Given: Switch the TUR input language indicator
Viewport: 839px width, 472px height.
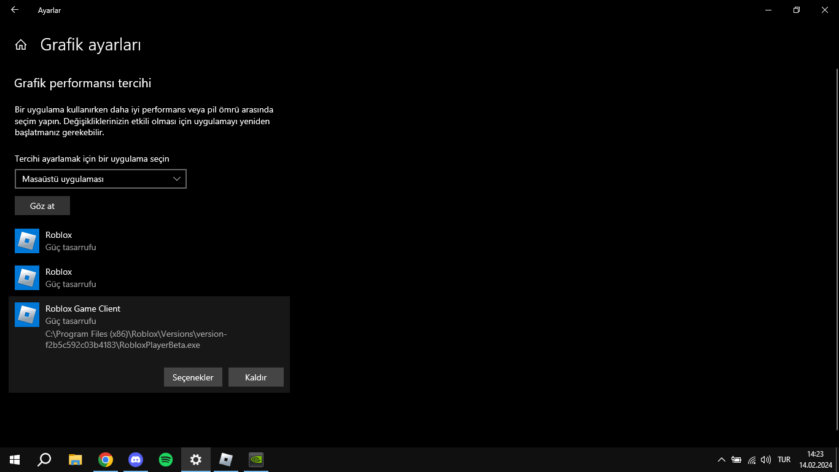Looking at the screenshot, I should point(784,460).
